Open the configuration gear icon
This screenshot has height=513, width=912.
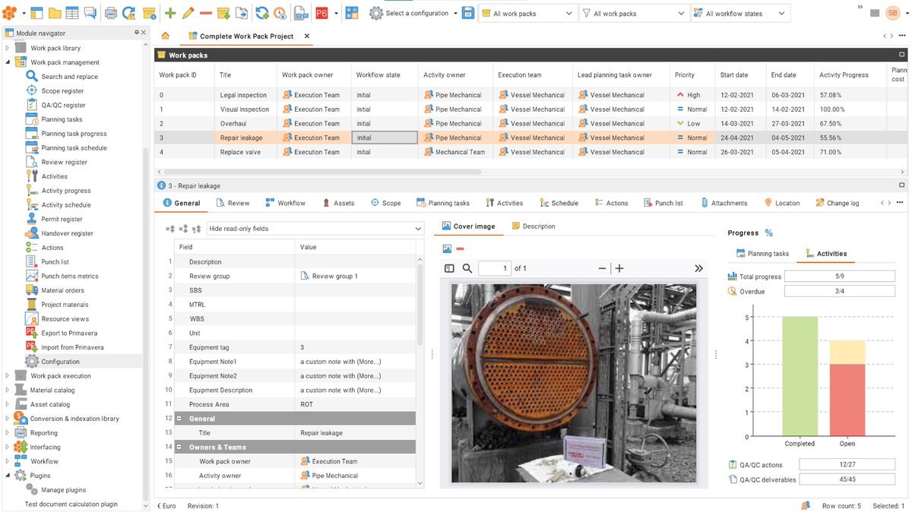coord(376,12)
